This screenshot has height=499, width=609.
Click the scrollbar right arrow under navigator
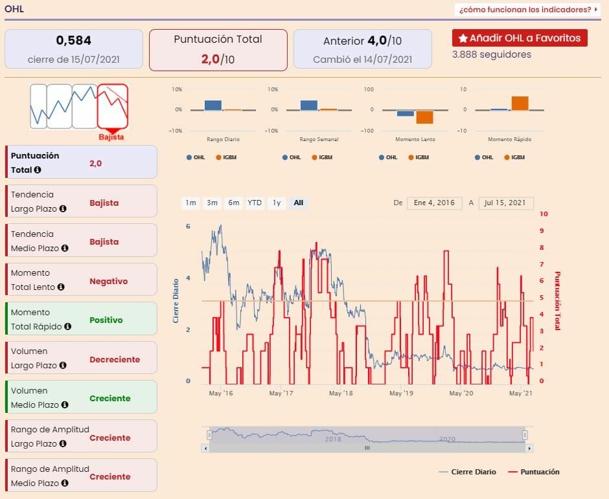click(x=529, y=448)
